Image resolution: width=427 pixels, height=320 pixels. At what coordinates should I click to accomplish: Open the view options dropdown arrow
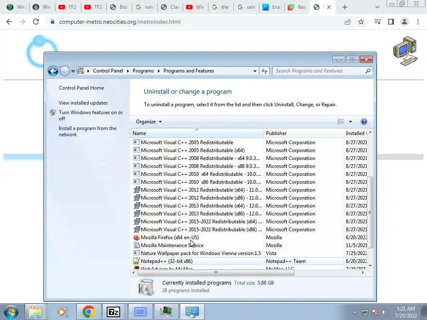tap(350, 122)
